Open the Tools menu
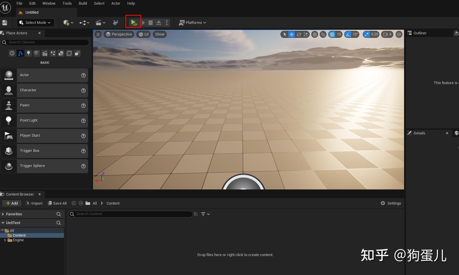459x275 pixels. pos(67,3)
